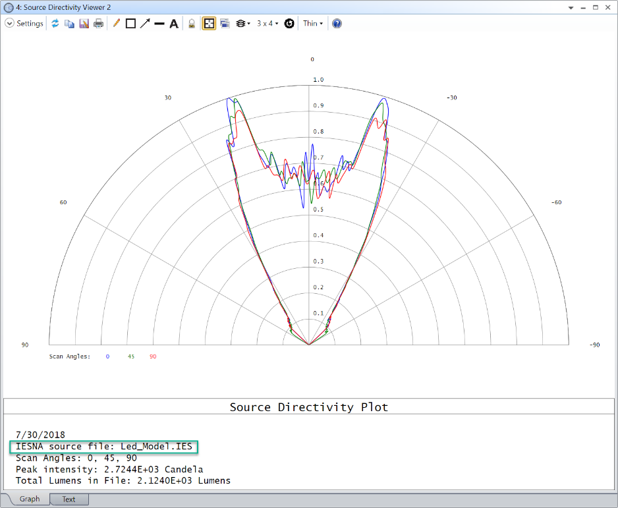Toggle the quadrant view mode
Image resolution: width=618 pixels, height=508 pixels.
[208, 23]
